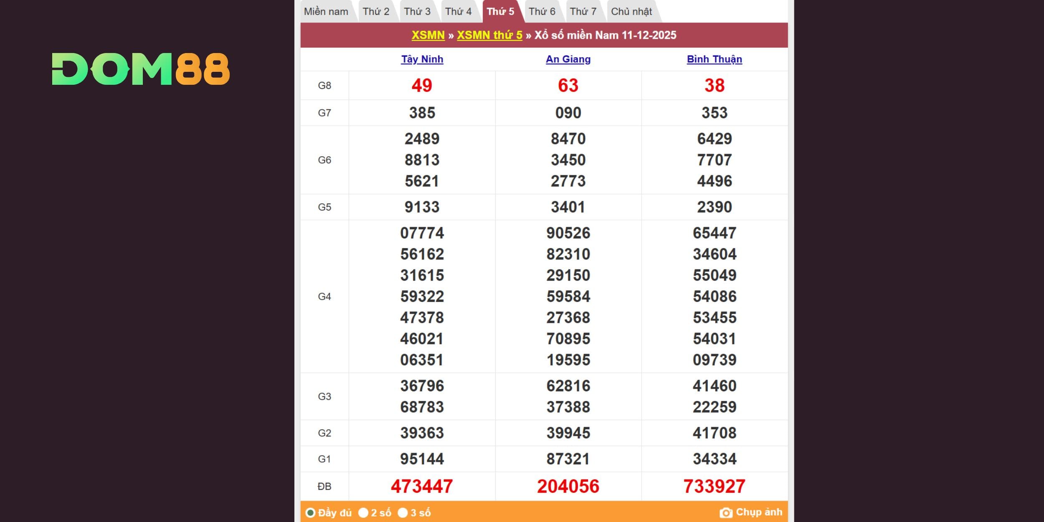Select the 2 số radio option

[363, 513]
